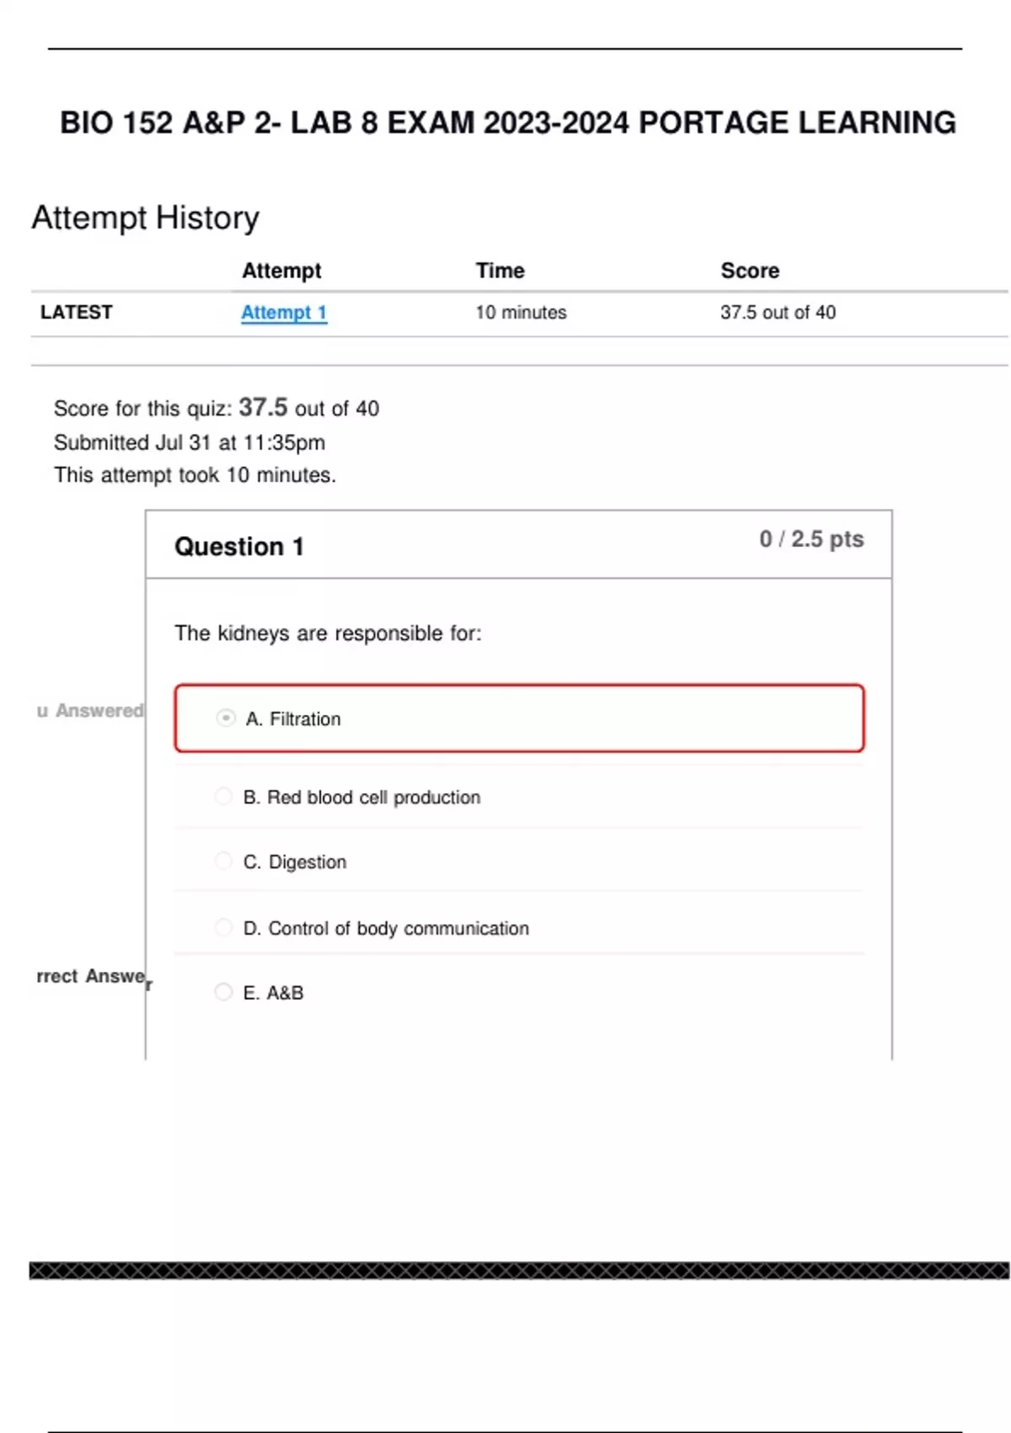Viewport: 1011px width, 1433px height.
Task: Click the Question 1 heading
Action: click(x=238, y=547)
